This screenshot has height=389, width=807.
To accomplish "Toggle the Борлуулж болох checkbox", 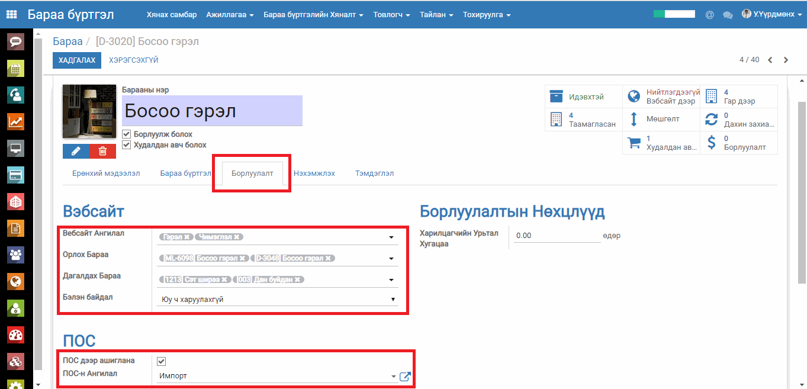I will 126,134.
